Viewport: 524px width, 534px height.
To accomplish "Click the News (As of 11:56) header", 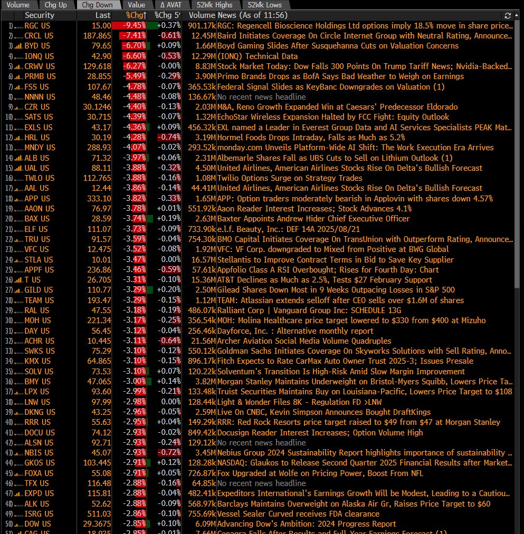I will point(252,15).
